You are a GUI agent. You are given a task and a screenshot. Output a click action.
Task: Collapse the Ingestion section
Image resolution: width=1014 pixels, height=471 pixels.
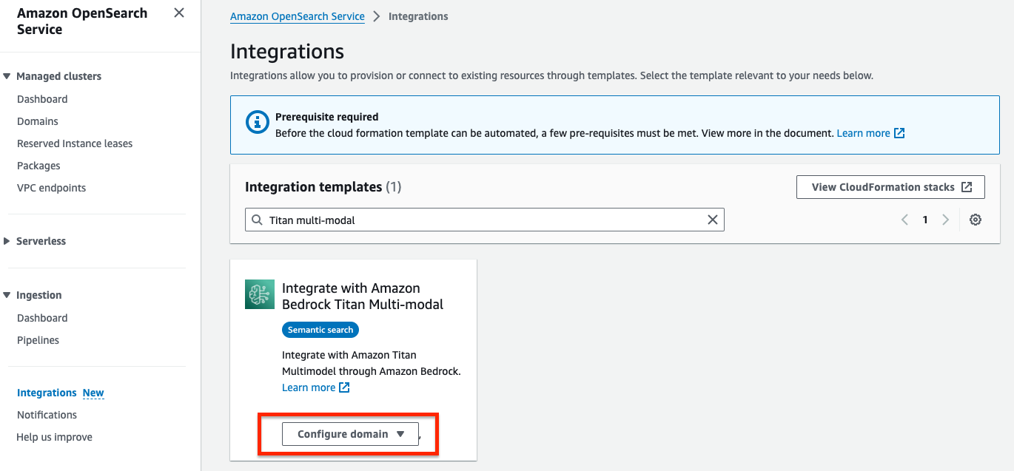point(7,295)
